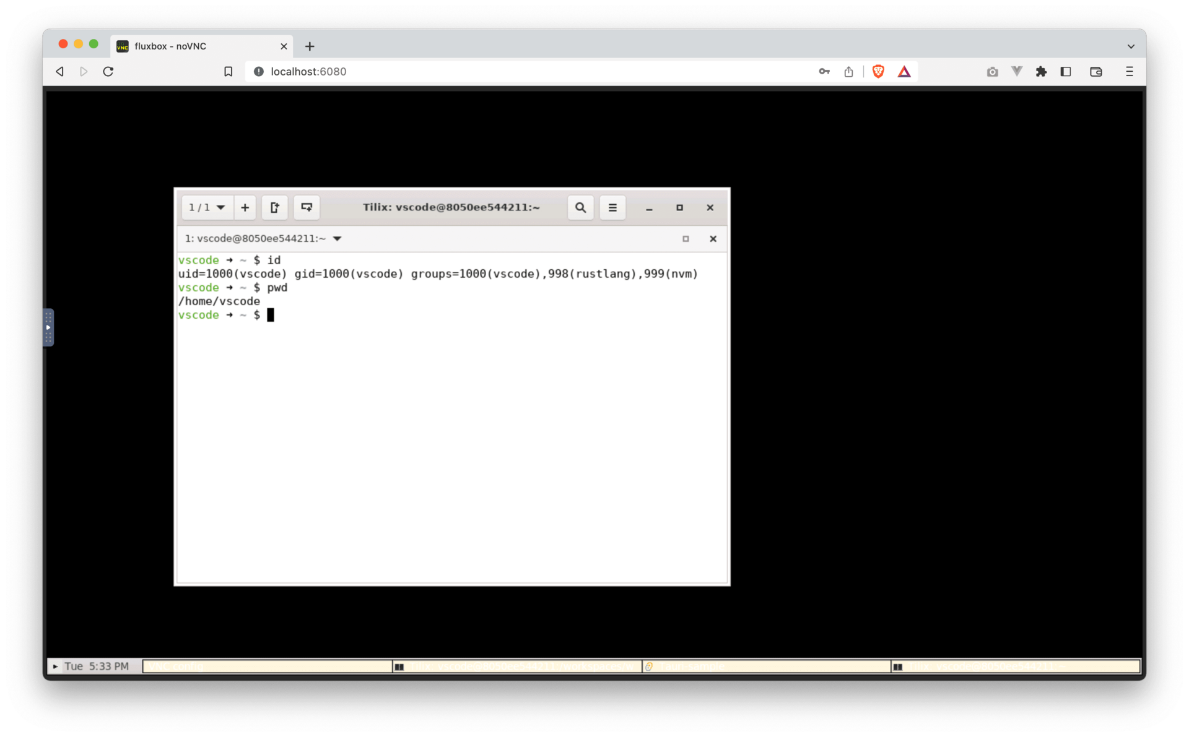
Task: Expand the noVNC control panel handle
Action: (x=48, y=327)
